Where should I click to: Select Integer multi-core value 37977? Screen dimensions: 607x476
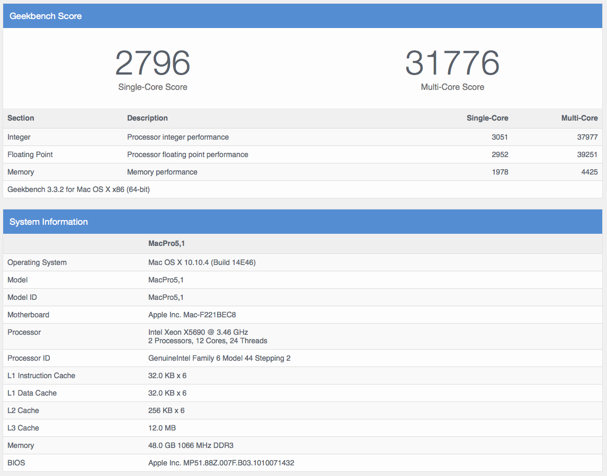[x=587, y=138]
